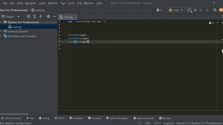Open the Code With Me user icon
223x125 pixels.
click(x=159, y=10)
